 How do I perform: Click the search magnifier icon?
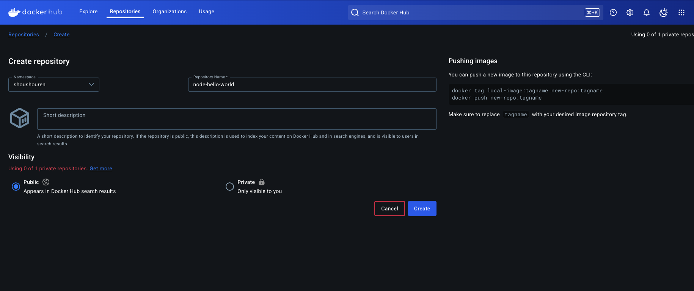tap(355, 12)
